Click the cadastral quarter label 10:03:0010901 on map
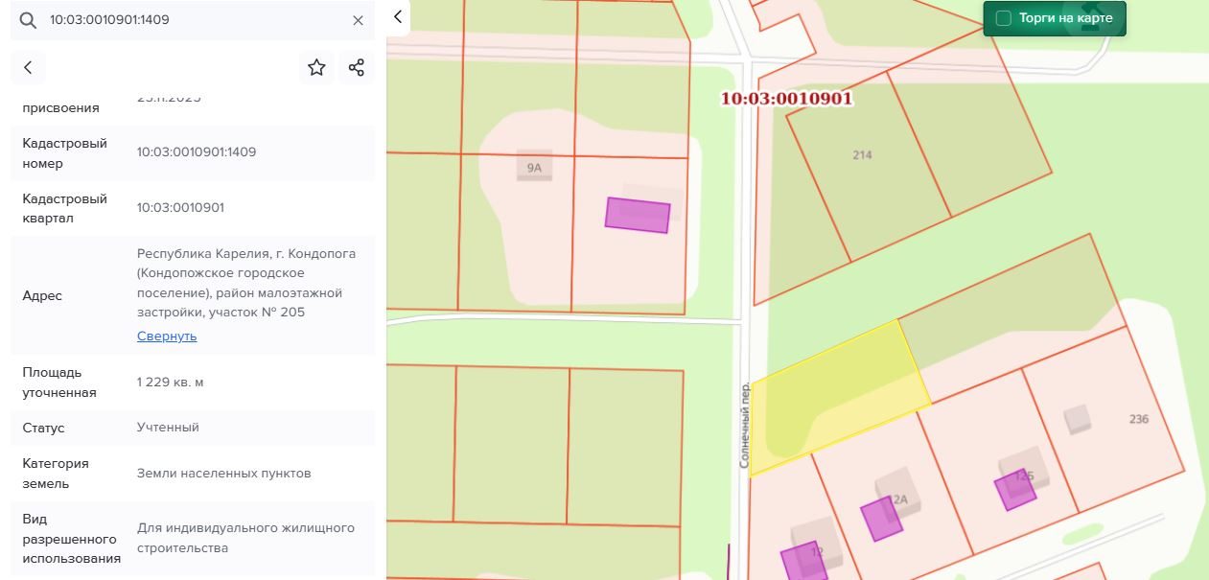The height and width of the screenshot is (580, 1209). (786, 98)
